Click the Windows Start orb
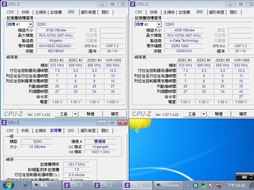The width and height of the screenshot is (254, 190). click(8, 185)
